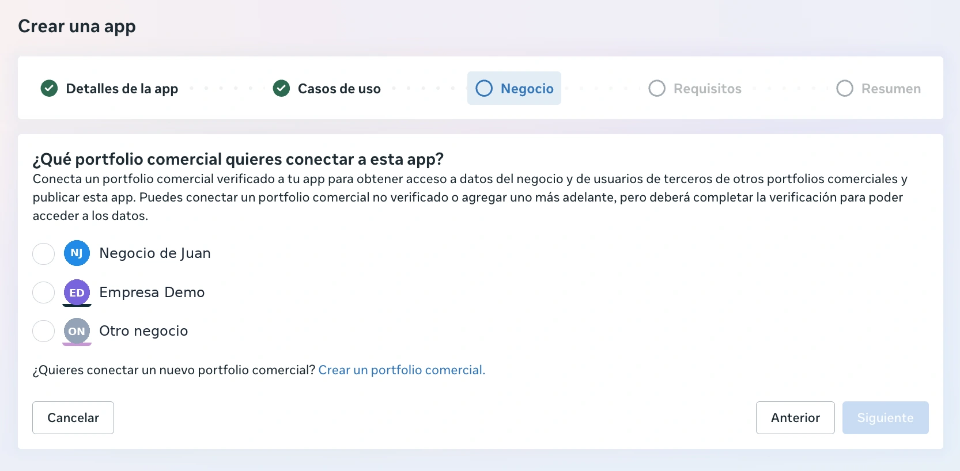The image size is (960, 471).
Task: Continue with the Siguiente button
Action: pos(886,417)
